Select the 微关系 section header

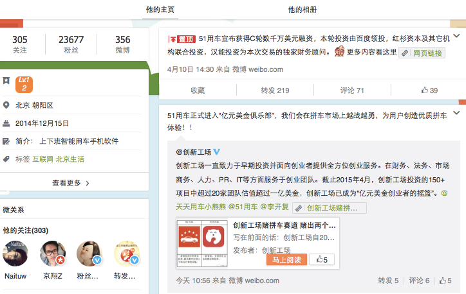click(x=14, y=210)
